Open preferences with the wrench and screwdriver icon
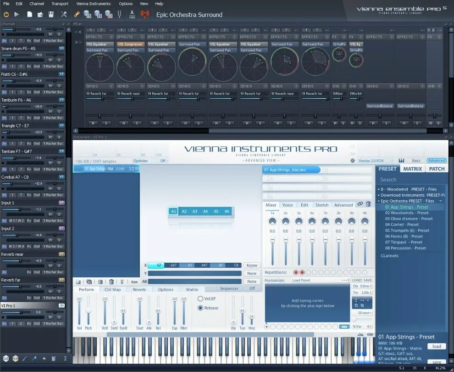This screenshot has height=372, width=454. coord(64,14)
